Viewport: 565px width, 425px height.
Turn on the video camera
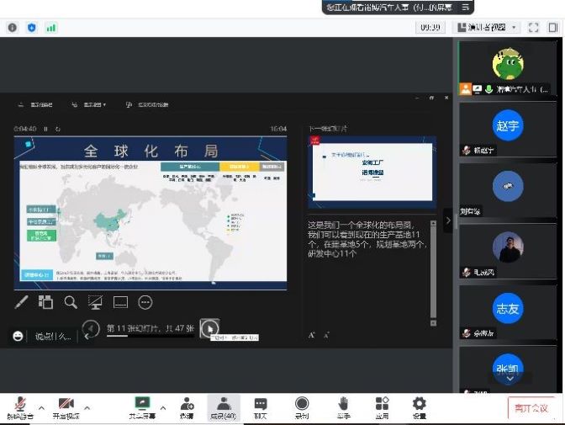click(x=66, y=406)
